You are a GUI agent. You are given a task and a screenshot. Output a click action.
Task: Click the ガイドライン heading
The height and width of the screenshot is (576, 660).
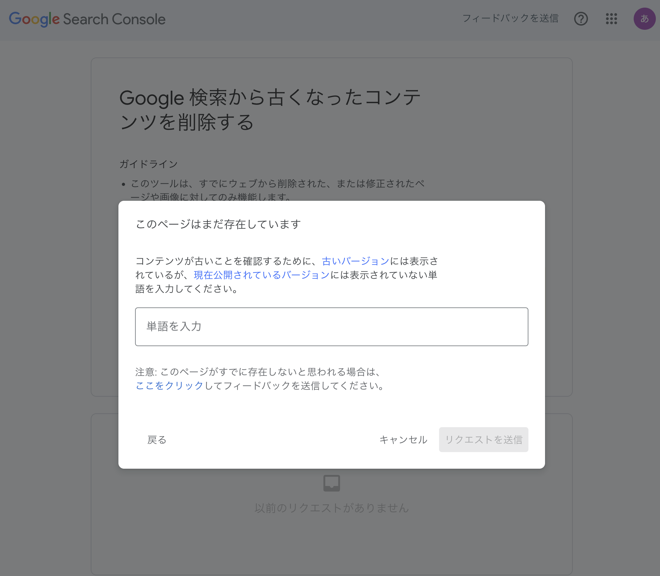[148, 164]
